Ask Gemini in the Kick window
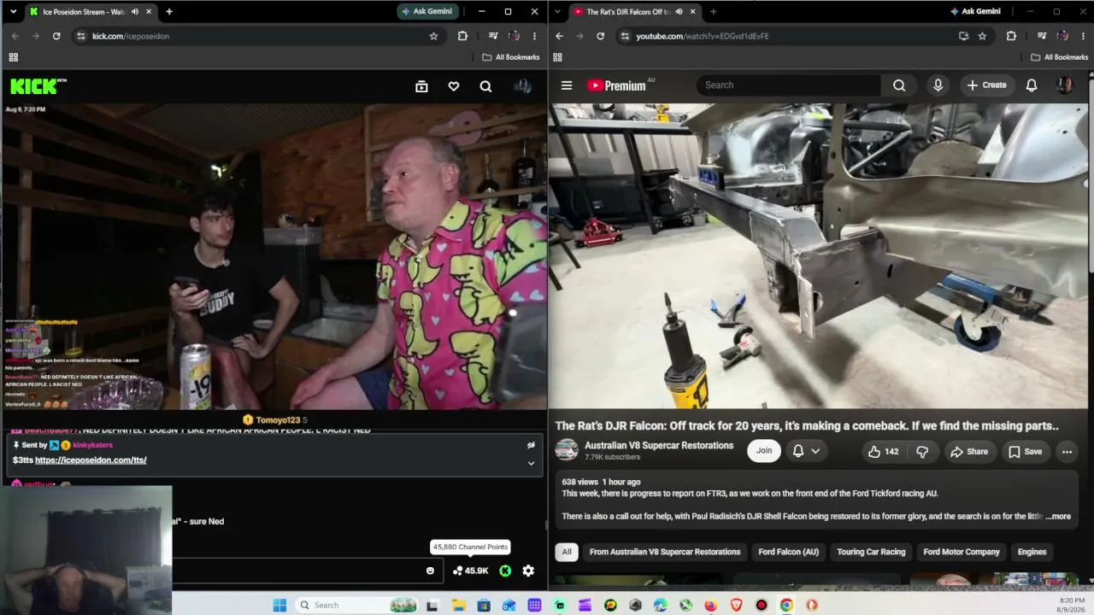Screen dimensions: 1094x615 (x=428, y=12)
